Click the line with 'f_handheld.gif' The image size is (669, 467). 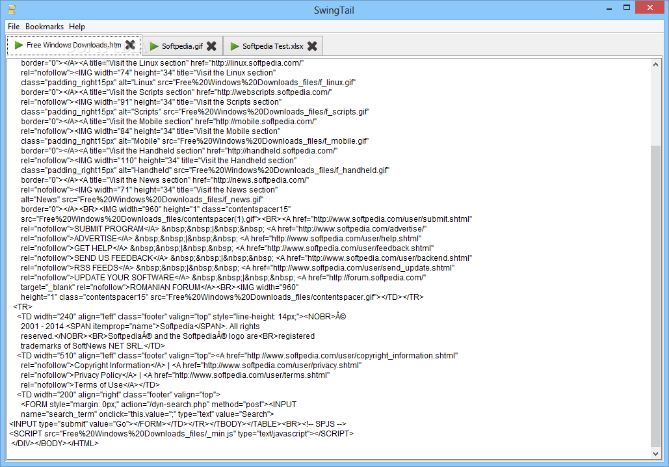point(205,170)
